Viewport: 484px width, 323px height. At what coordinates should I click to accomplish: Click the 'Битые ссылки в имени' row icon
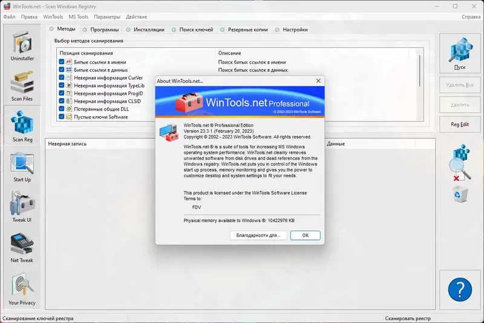click(x=68, y=62)
